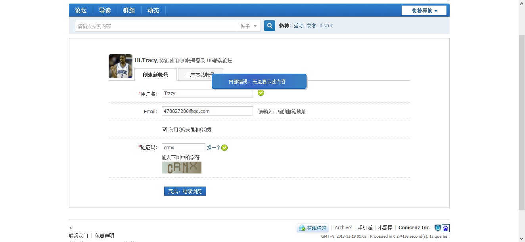
Task: Click the page's vertical scrollbar
Action: click(522, 119)
